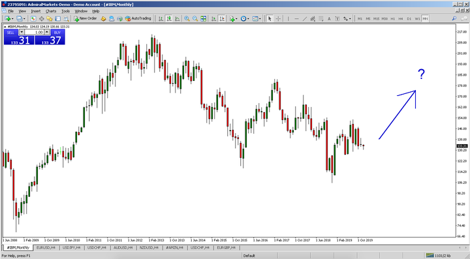Expand the chart templates dropdown arrow

(x=260, y=18)
